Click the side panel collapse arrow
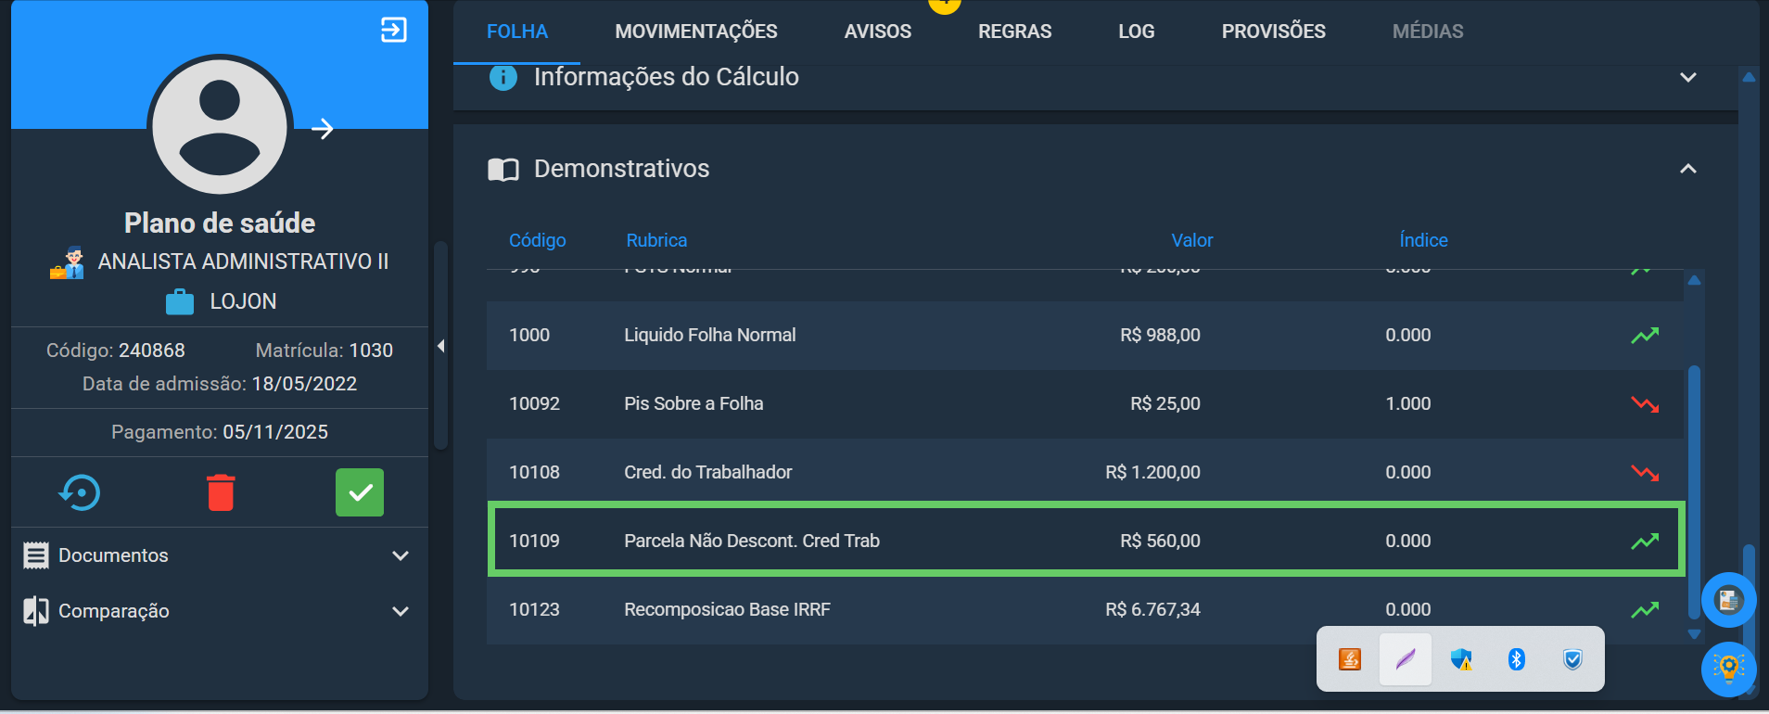The width and height of the screenshot is (1769, 714). tap(441, 346)
